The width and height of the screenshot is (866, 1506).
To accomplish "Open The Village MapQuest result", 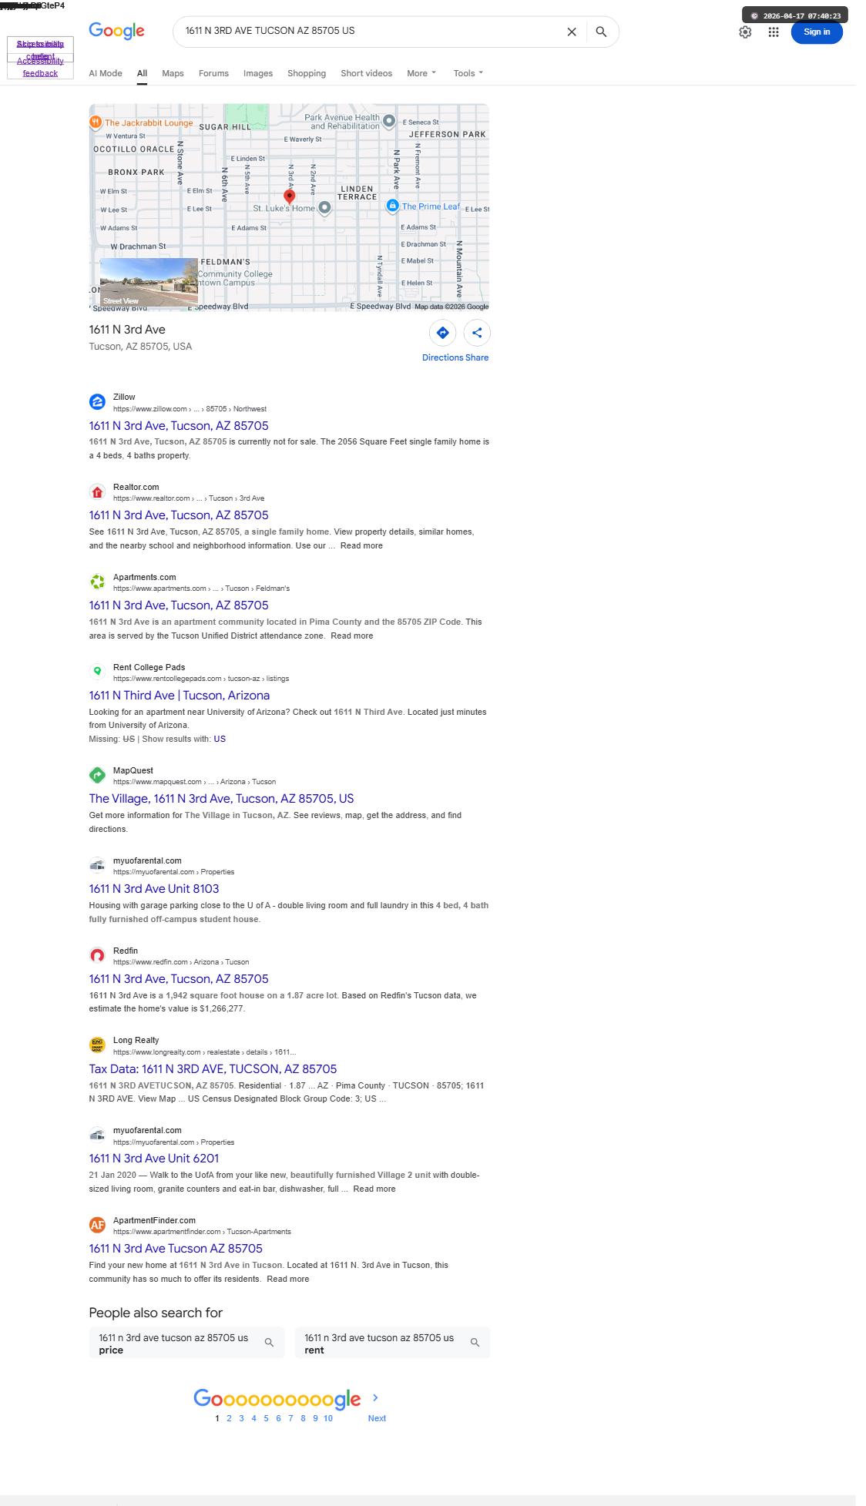I will point(221,799).
